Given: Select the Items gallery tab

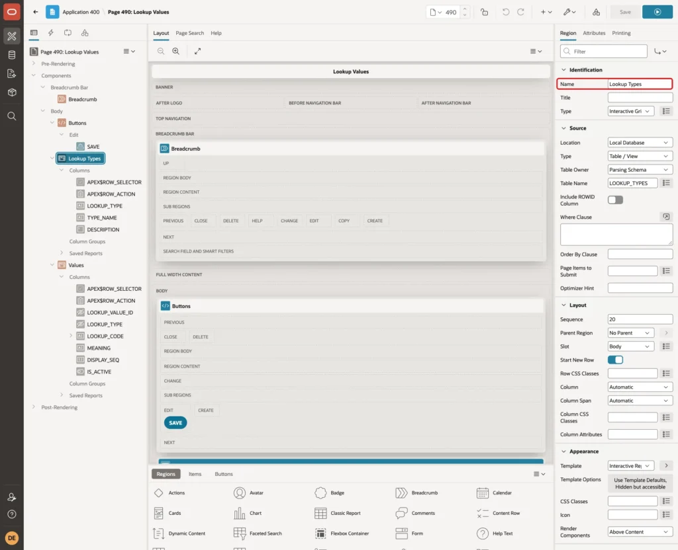Looking at the screenshot, I should tap(195, 474).
